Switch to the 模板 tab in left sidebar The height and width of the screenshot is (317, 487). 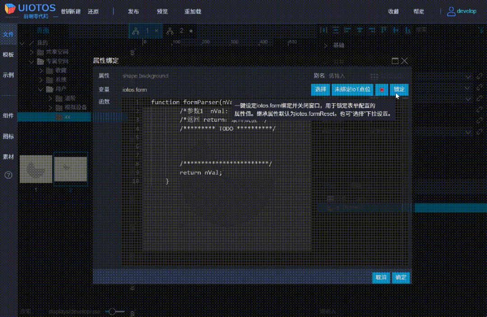coord(8,55)
